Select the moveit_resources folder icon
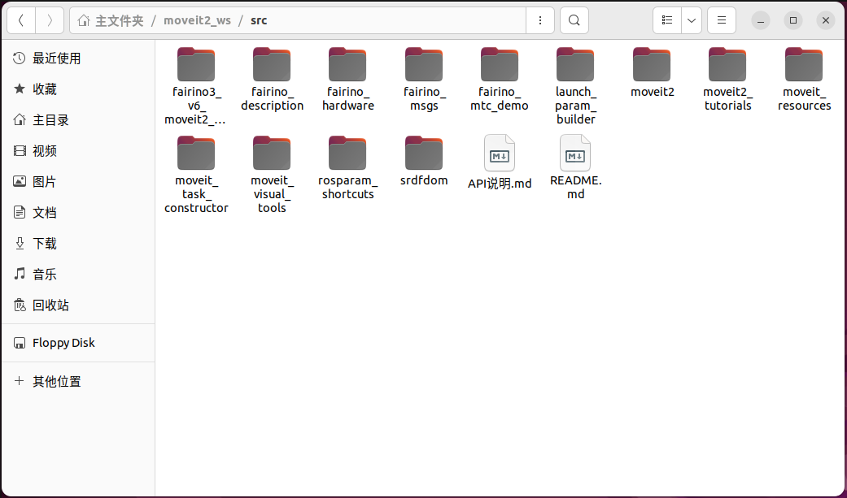847x498 pixels. click(804, 64)
